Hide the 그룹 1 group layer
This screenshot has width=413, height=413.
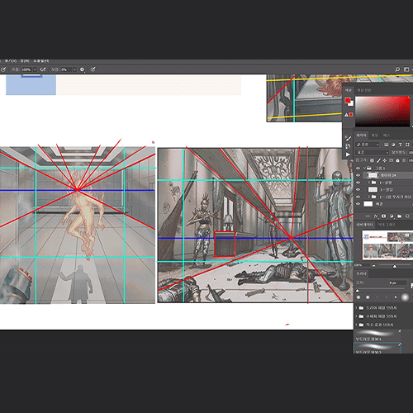[358, 168]
